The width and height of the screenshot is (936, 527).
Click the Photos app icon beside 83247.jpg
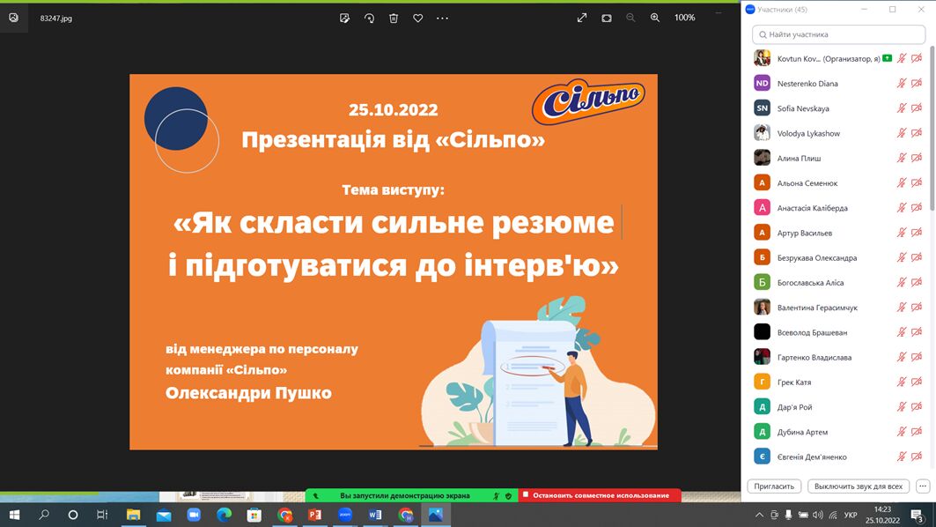pyautogui.click(x=13, y=18)
